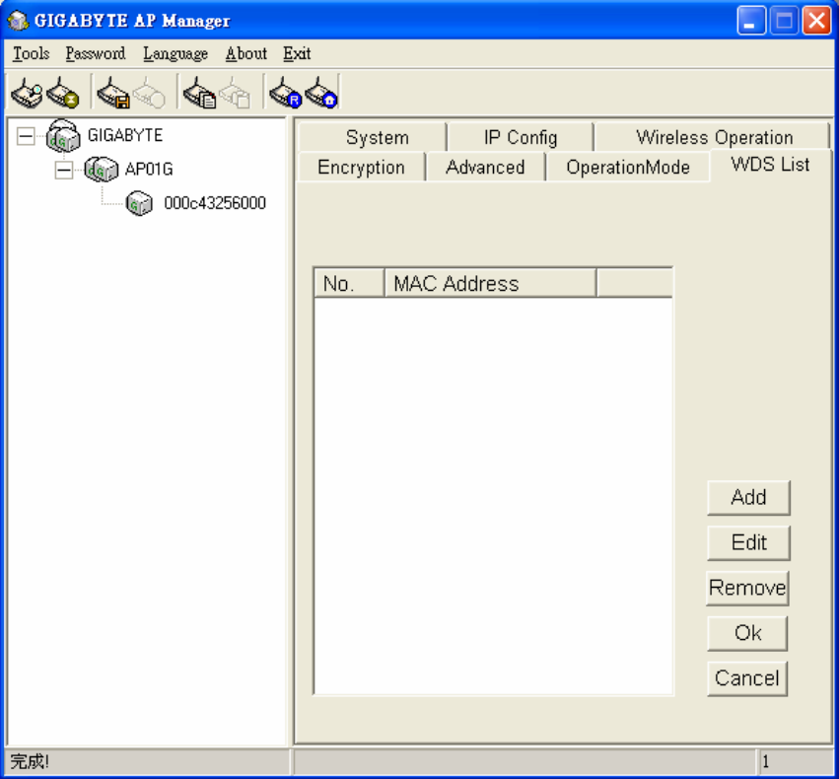Open the Wireless Operation tab
This screenshot has height=779, width=839.
712,137
